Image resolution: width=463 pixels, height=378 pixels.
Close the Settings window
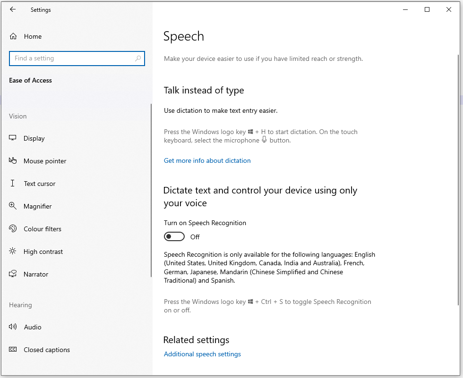pyautogui.click(x=448, y=9)
